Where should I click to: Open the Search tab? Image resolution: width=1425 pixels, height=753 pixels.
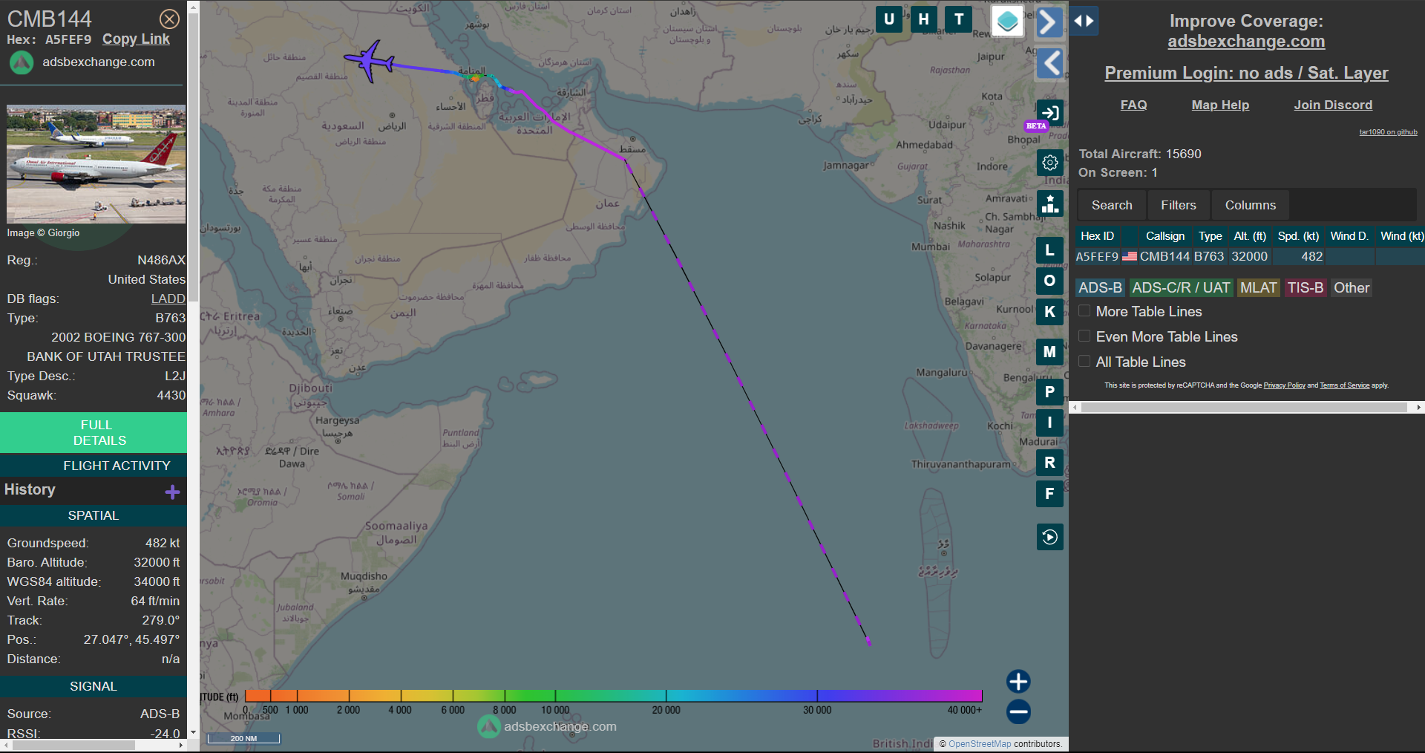[x=1112, y=205]
